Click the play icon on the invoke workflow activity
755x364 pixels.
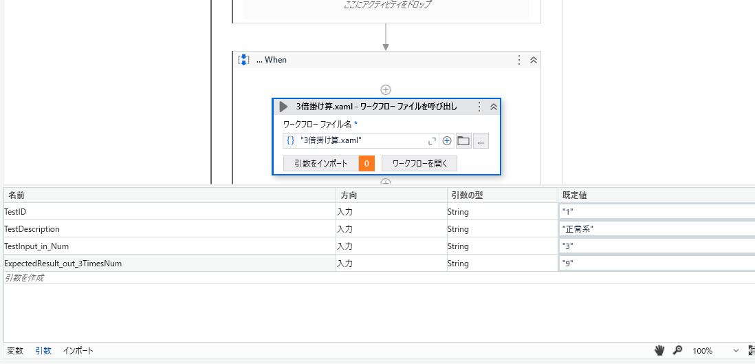[283, 107]
